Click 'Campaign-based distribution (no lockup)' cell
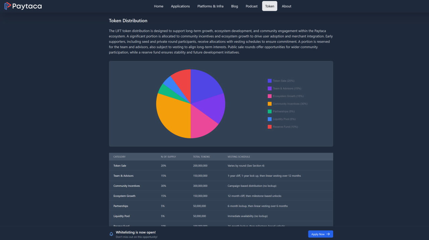The image size is (429, 240). click(x=252, y=186)
